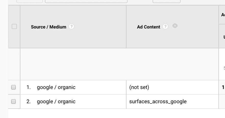The width and height of the screenshot is (225, 118).
Task: Remove the Ad Content secondary dimension
Action: coord(175,26)
